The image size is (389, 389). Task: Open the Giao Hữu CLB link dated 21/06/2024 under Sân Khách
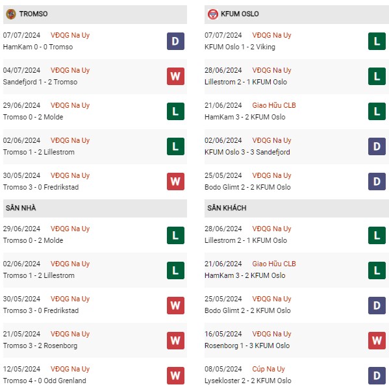tap(274, 264)
